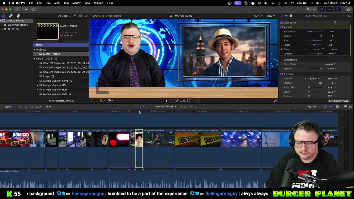Open the Modify menu
Viewport: 354px width, 199px height.
[76, 3]
